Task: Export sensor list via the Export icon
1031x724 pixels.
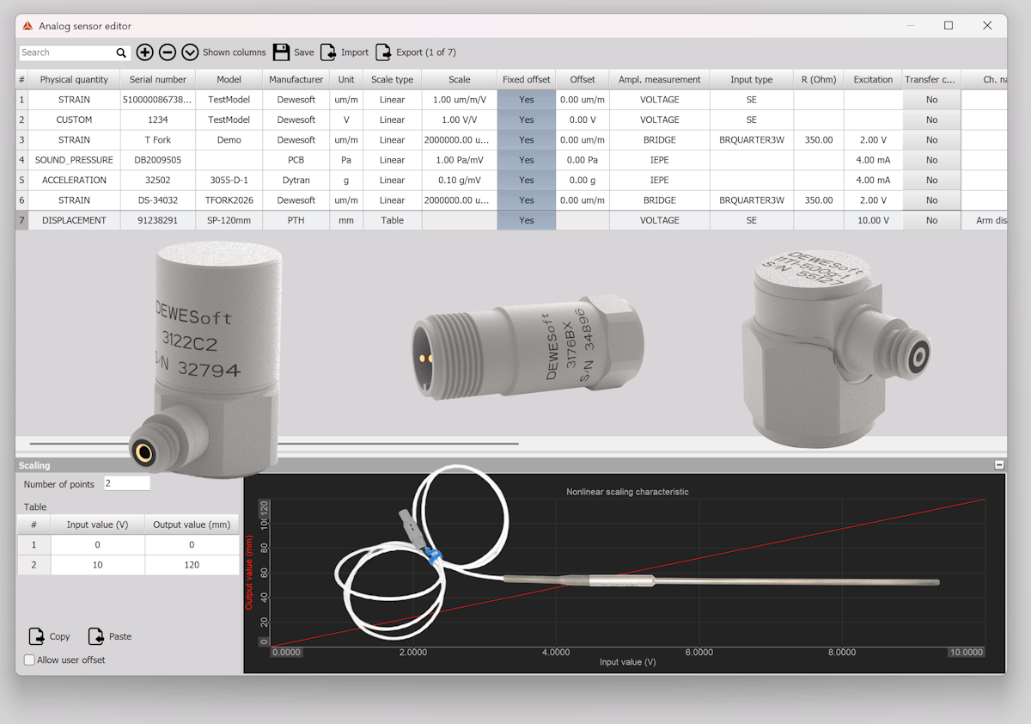Action: coord(383,52)
